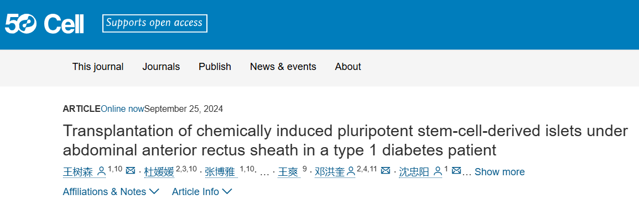This screenshot has width=639, height=205.
Task: Open the News & events menu
Action: point(283,67)
